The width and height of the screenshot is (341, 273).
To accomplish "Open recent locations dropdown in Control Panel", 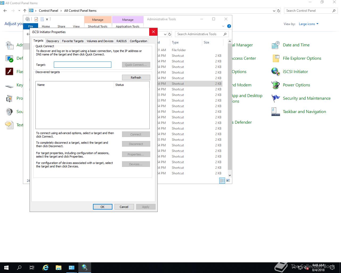I will pos(19,11).
